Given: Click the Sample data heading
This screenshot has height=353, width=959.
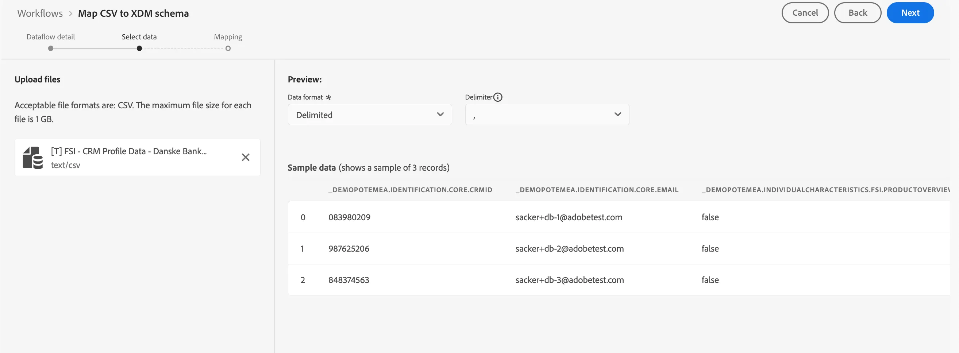Looking at the screenshot, I should coord(312,167).
